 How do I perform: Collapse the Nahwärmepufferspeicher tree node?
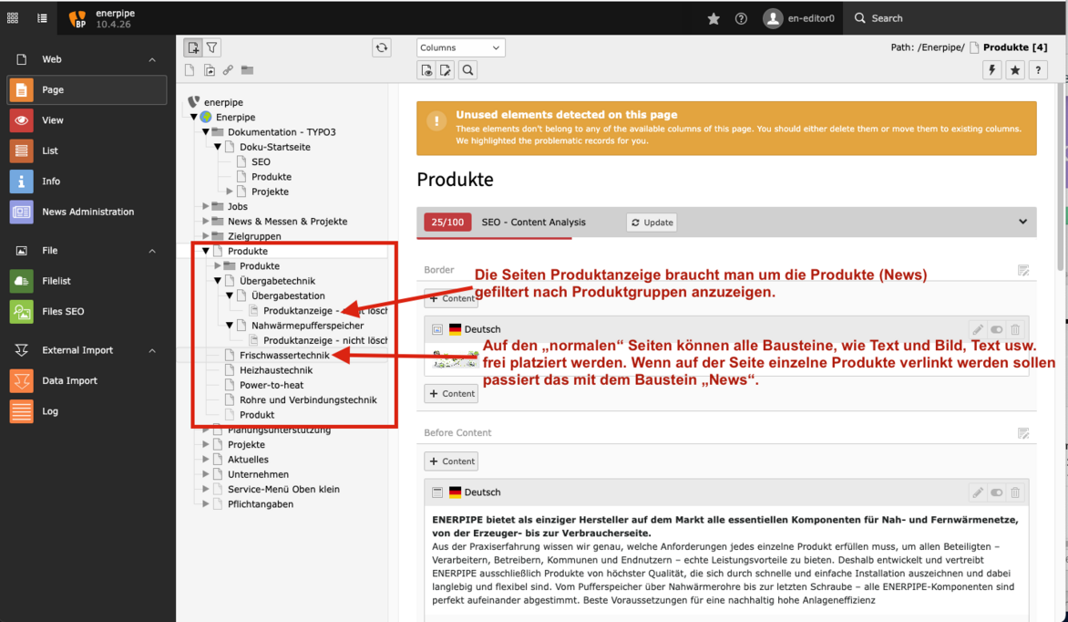point(230,326)
